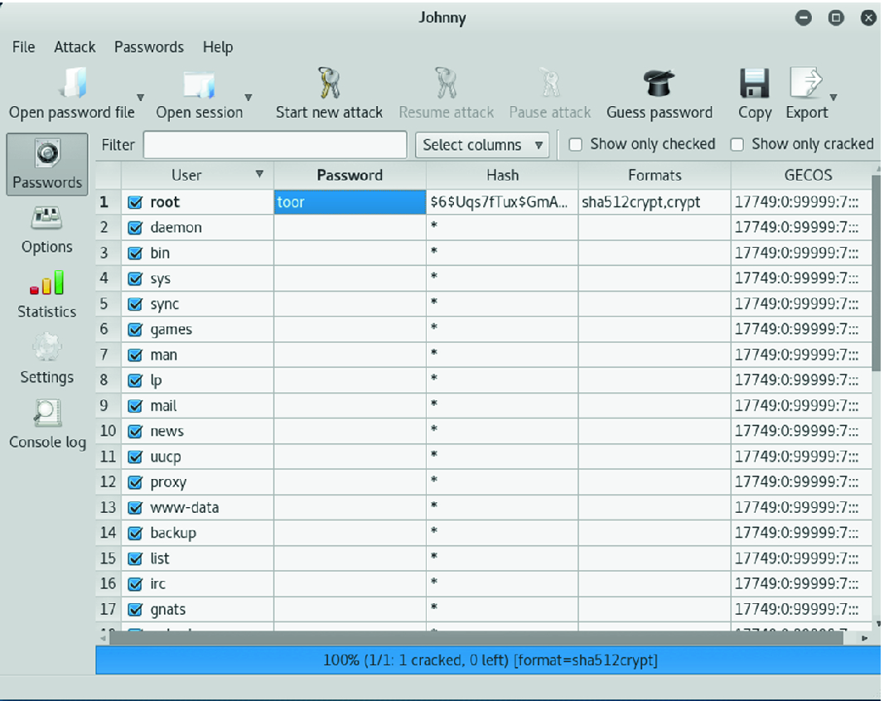Switch to Passwords sidebar panel

pos(46,164)
